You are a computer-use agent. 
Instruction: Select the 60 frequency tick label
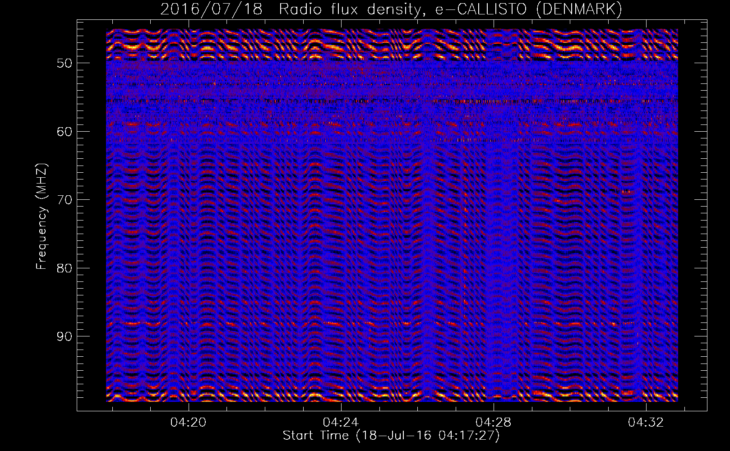(65, 132)
